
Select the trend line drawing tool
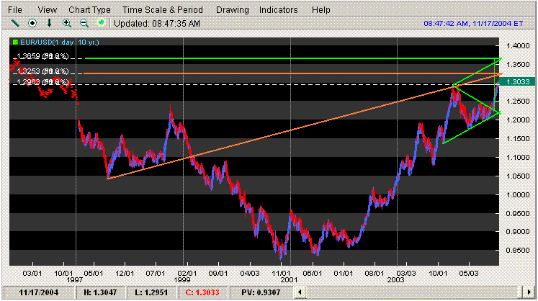[15, 23]
